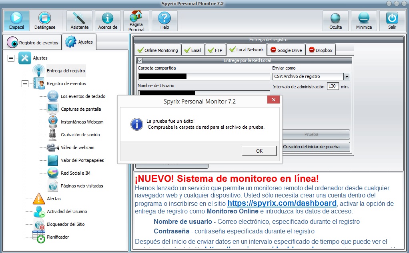Click the Capturas de pantalla monitor icon
Viewport: 409px width, 253px height.
click(x=53, y=109)
